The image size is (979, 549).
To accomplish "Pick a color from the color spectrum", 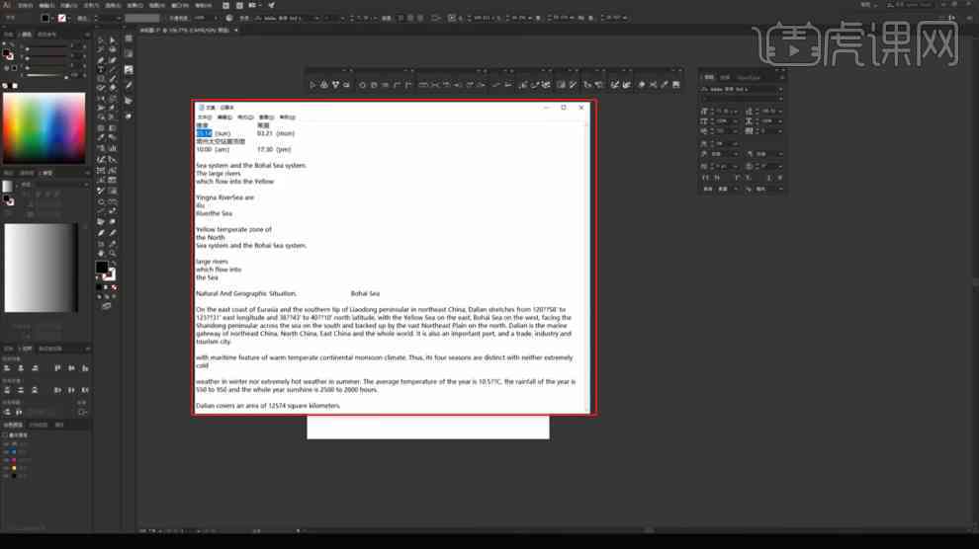I will click(x=44, y=127).
